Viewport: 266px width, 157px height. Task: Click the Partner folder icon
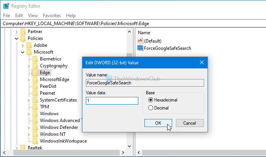[x=23, y=32]
